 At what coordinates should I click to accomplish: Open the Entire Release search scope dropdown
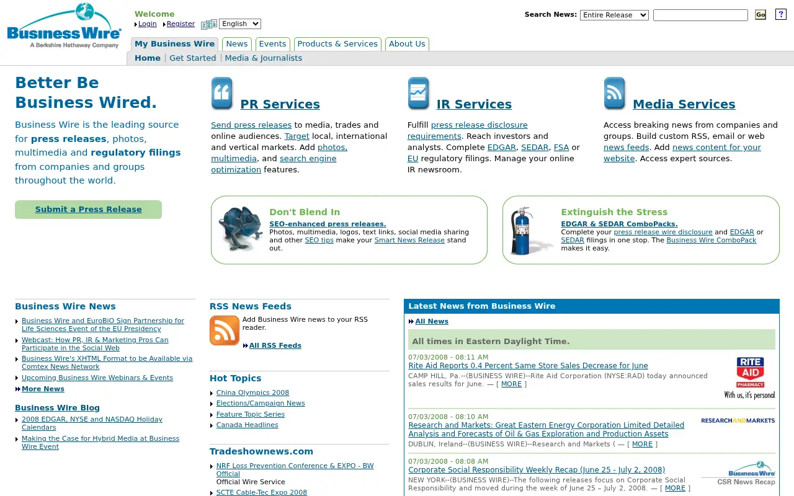[614, 15]
